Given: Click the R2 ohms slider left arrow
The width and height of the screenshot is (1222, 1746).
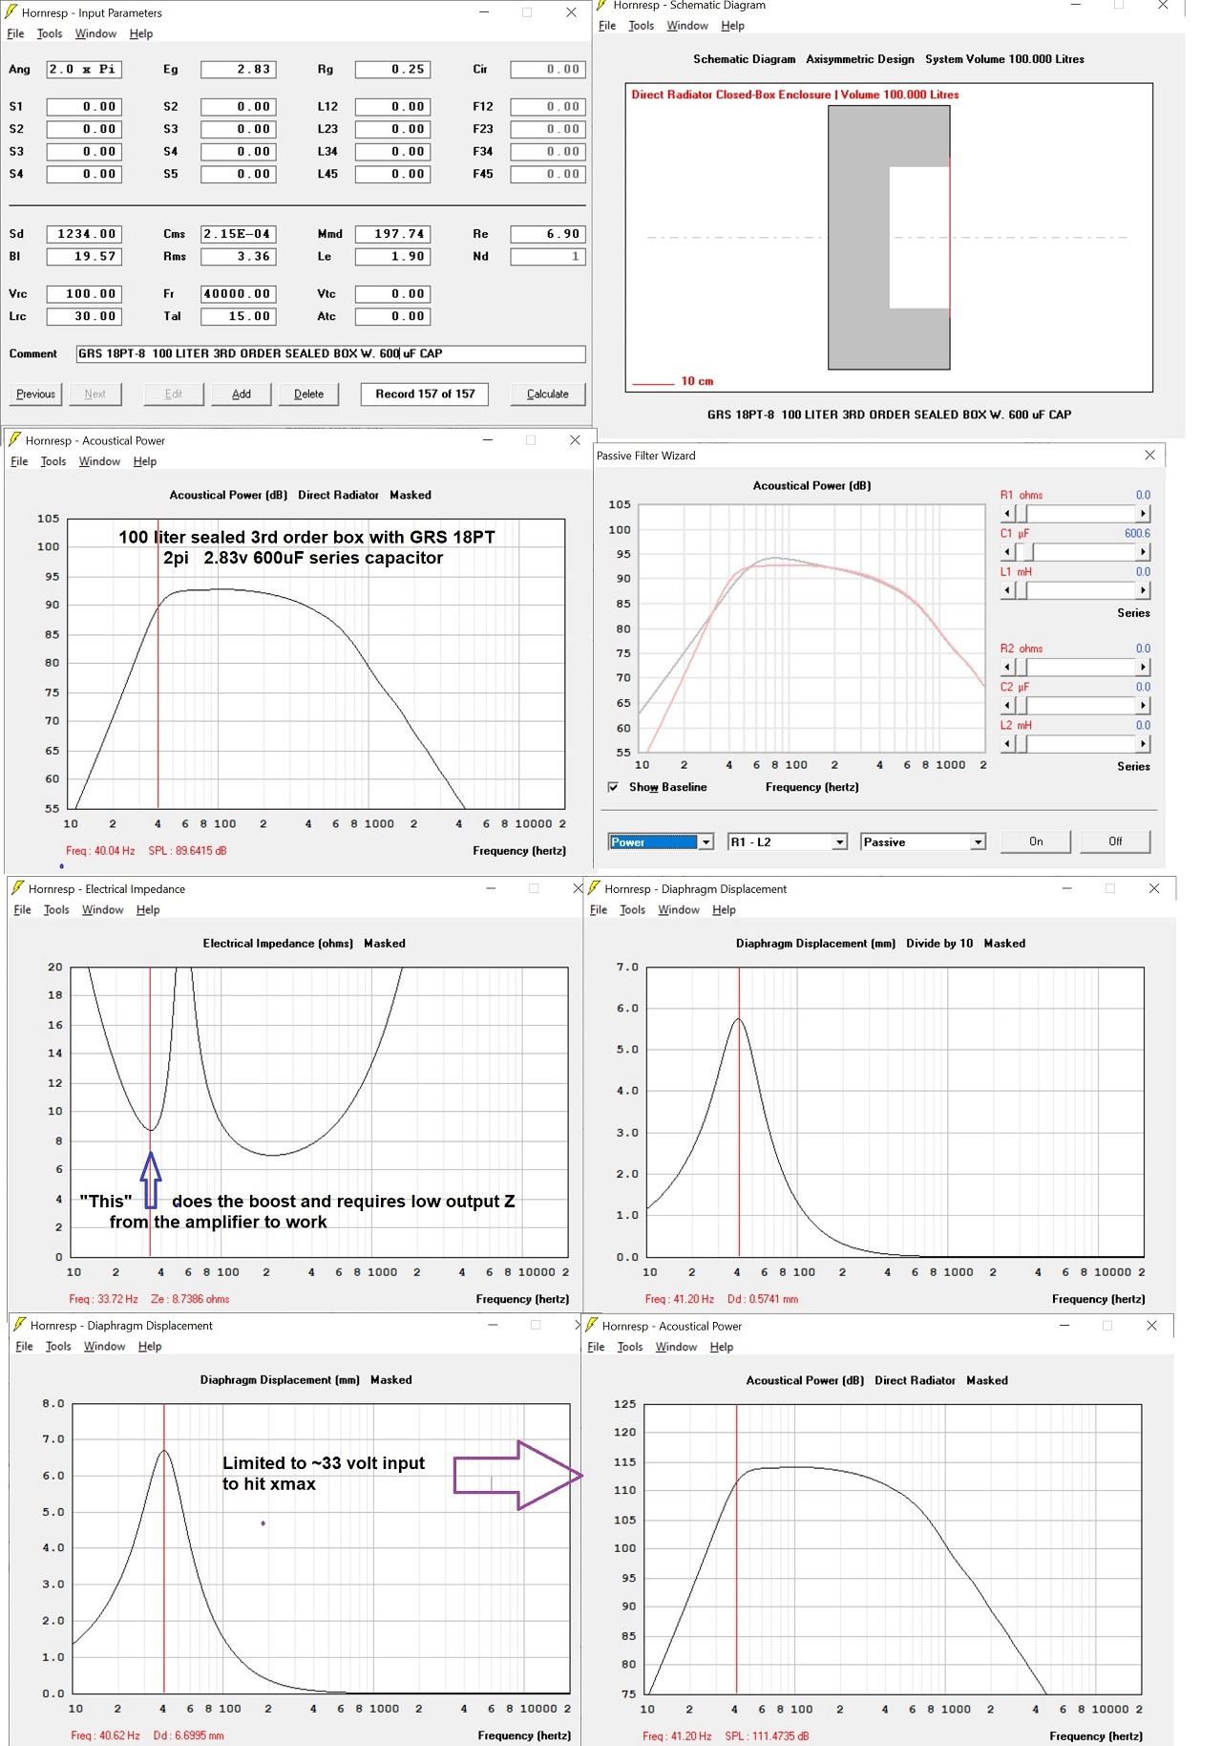Looking at the screenshot, I should coord(1006,667).
